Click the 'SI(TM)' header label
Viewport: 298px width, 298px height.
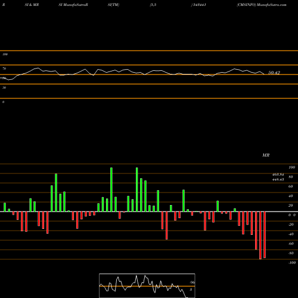(x=113, y=5)
